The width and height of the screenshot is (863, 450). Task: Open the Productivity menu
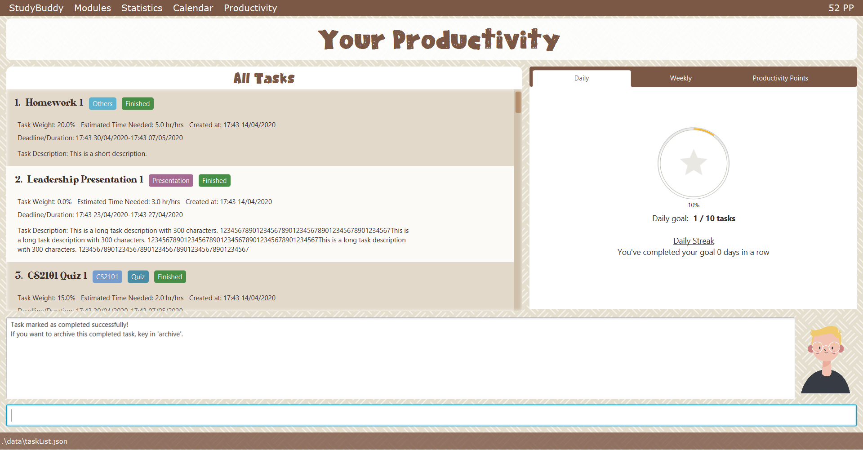(x=250, y=8)
